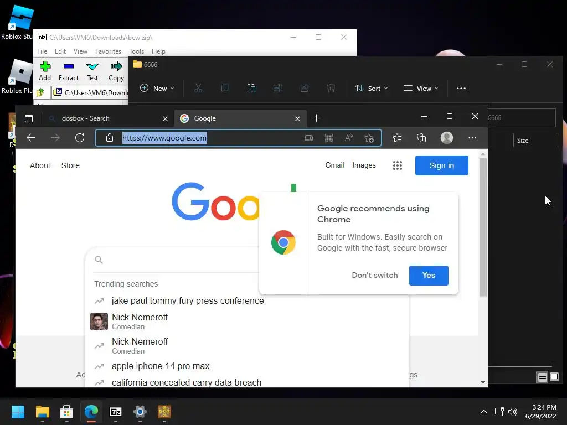The height and width of the screenshot is (425, 567).
Task: Open the Windows Start menu
Action: [x=18, y=412]
